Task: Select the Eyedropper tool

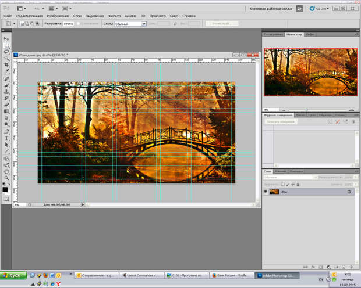Action: tap(6, 71)
